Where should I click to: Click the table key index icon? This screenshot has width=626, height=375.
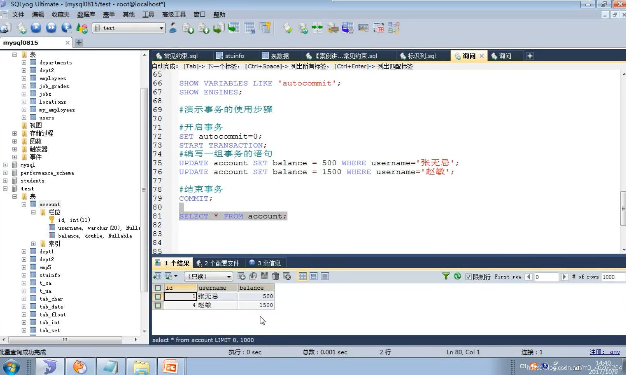265,28
